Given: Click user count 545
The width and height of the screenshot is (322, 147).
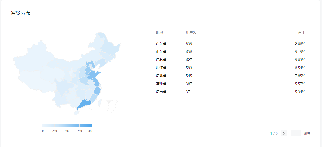Looking at the screenshot, I should pos(189,76).
